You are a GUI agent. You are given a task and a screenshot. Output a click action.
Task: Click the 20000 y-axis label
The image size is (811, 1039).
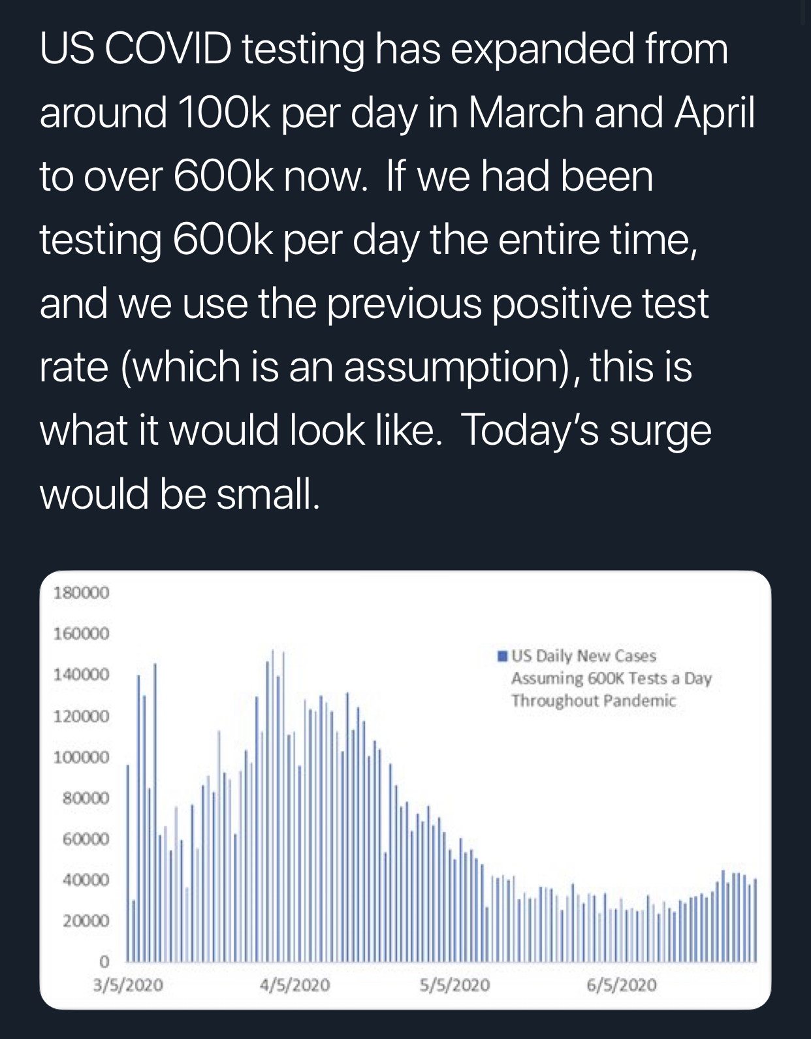pos(86,921)
